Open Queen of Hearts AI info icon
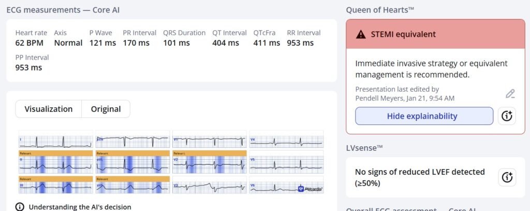The width and height of the screenshot is (530, 211). tap(507, 116)
